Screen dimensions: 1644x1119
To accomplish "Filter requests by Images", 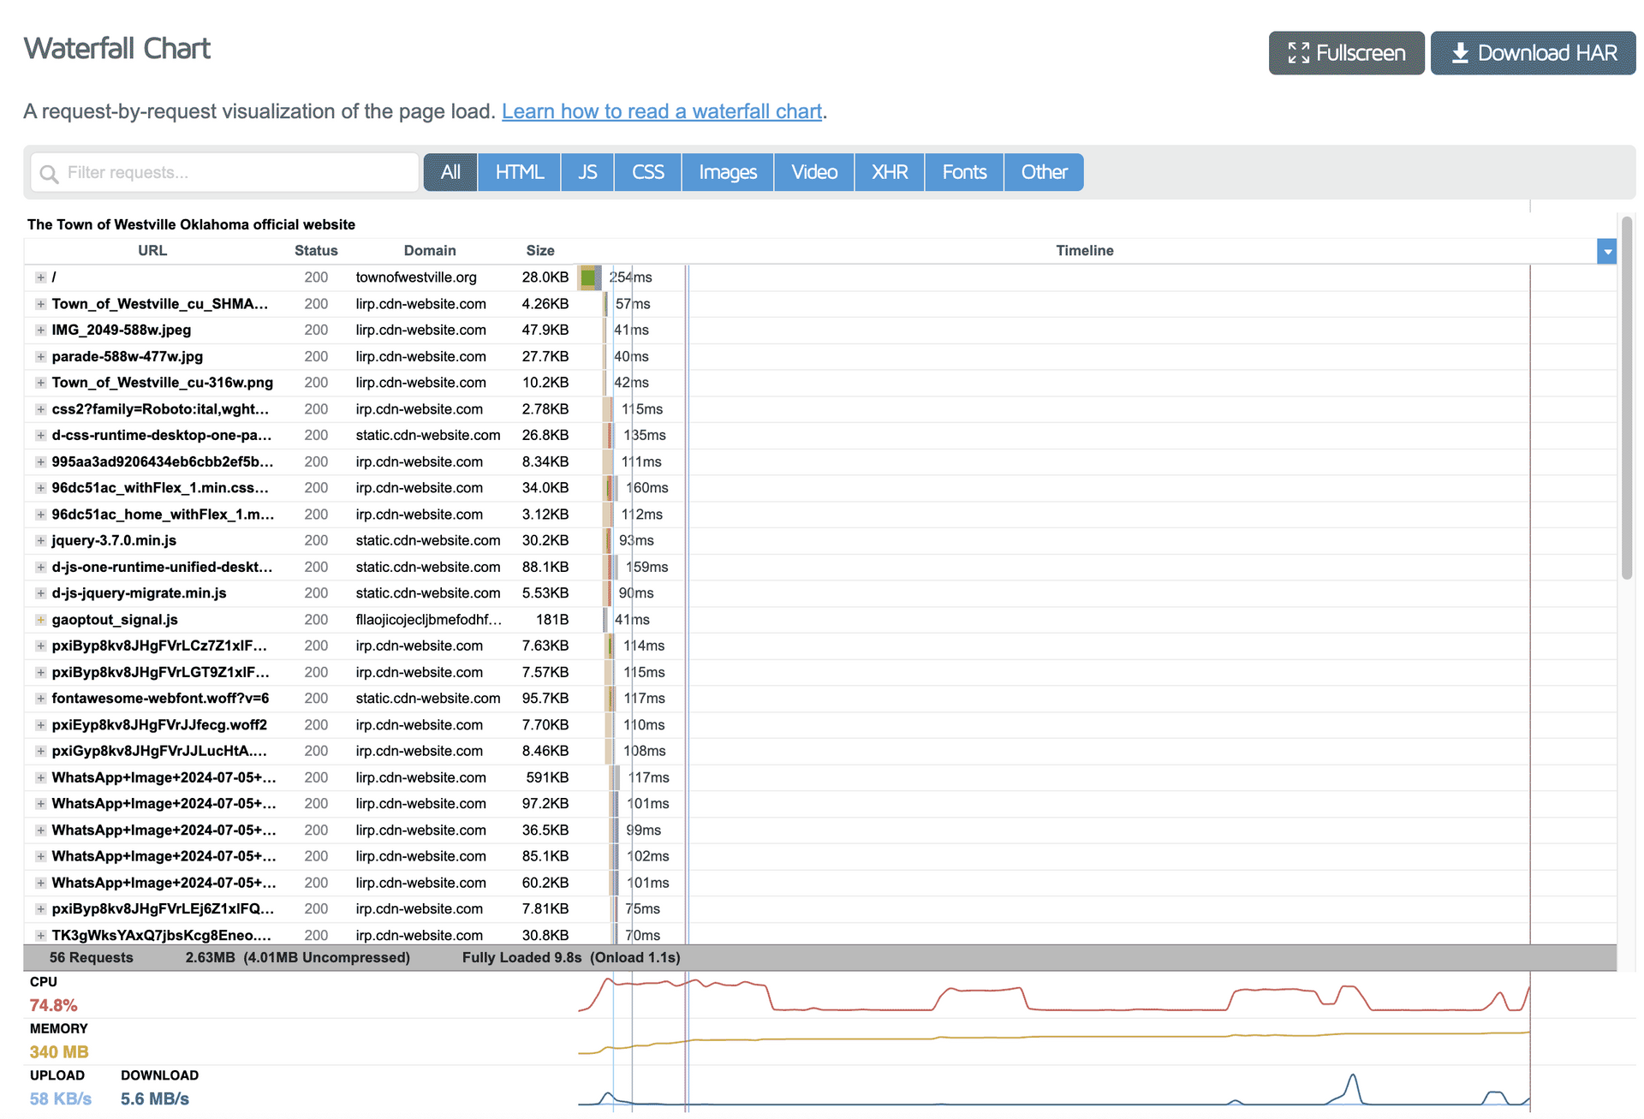I will click(728, 172).
